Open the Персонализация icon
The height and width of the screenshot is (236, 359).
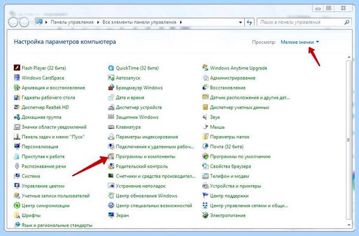[x=17, y=146]
